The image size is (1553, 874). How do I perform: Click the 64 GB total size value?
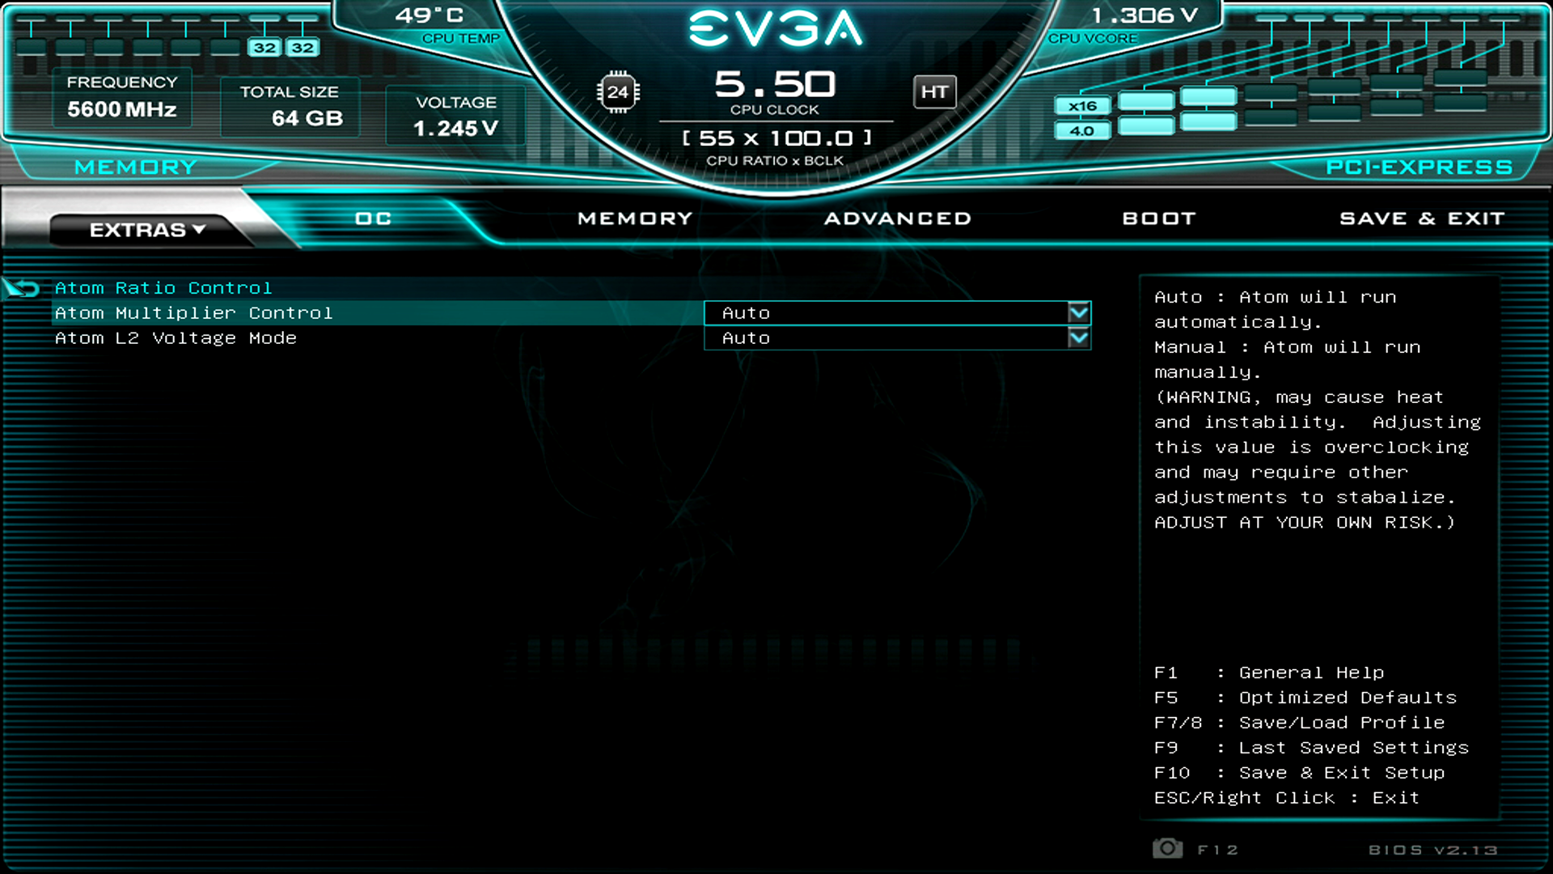coord(307,118)
